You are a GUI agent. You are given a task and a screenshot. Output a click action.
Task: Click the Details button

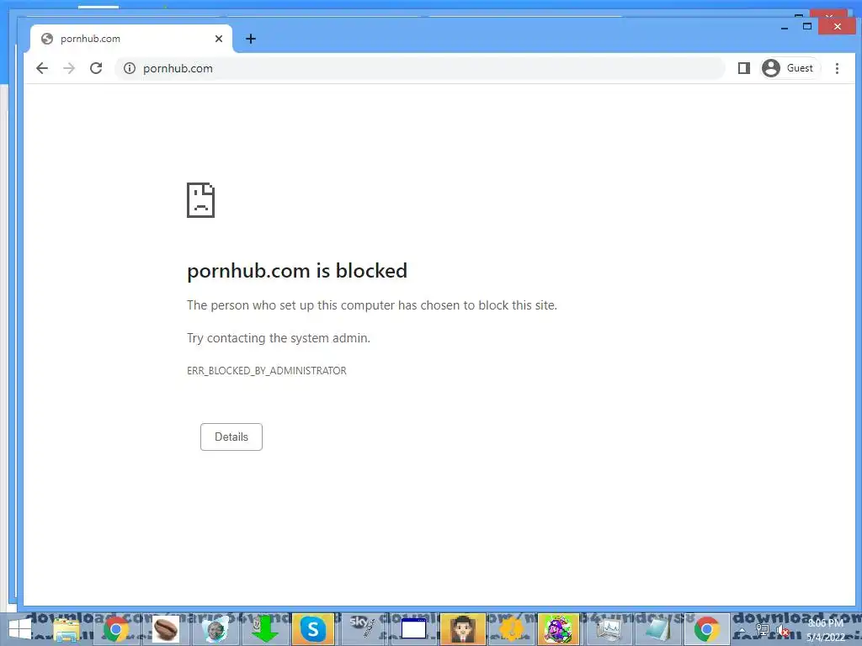tap(231, 437)
